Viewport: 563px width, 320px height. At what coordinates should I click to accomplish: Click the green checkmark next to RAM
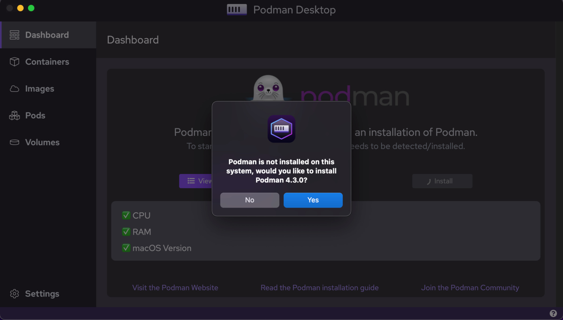click(126, 231)
